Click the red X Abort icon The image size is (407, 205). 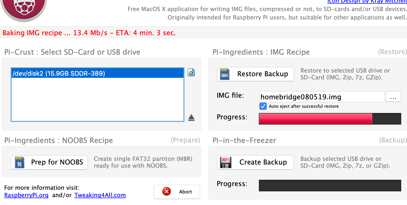(x=167, y=192)
